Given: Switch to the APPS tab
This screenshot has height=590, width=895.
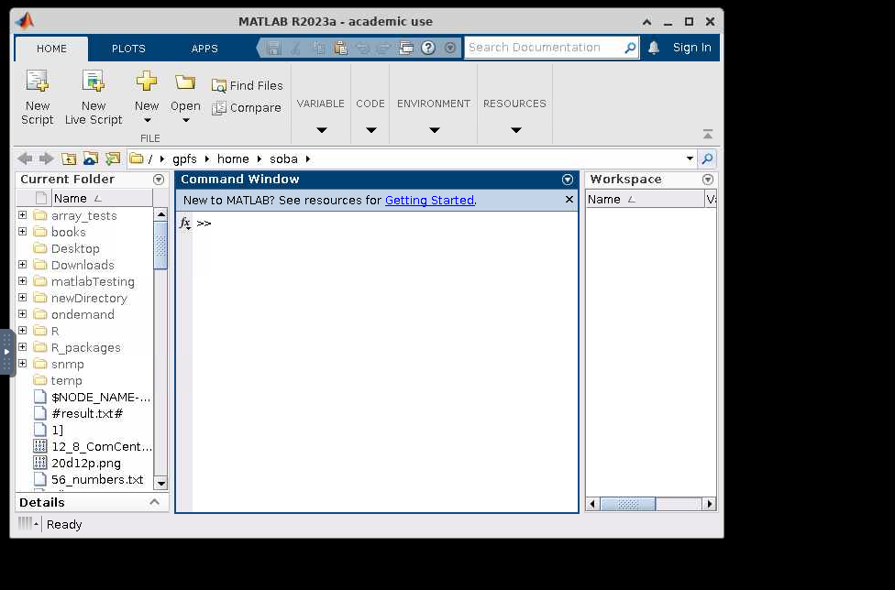Looking at the screenshot, I should pos(204,49).
